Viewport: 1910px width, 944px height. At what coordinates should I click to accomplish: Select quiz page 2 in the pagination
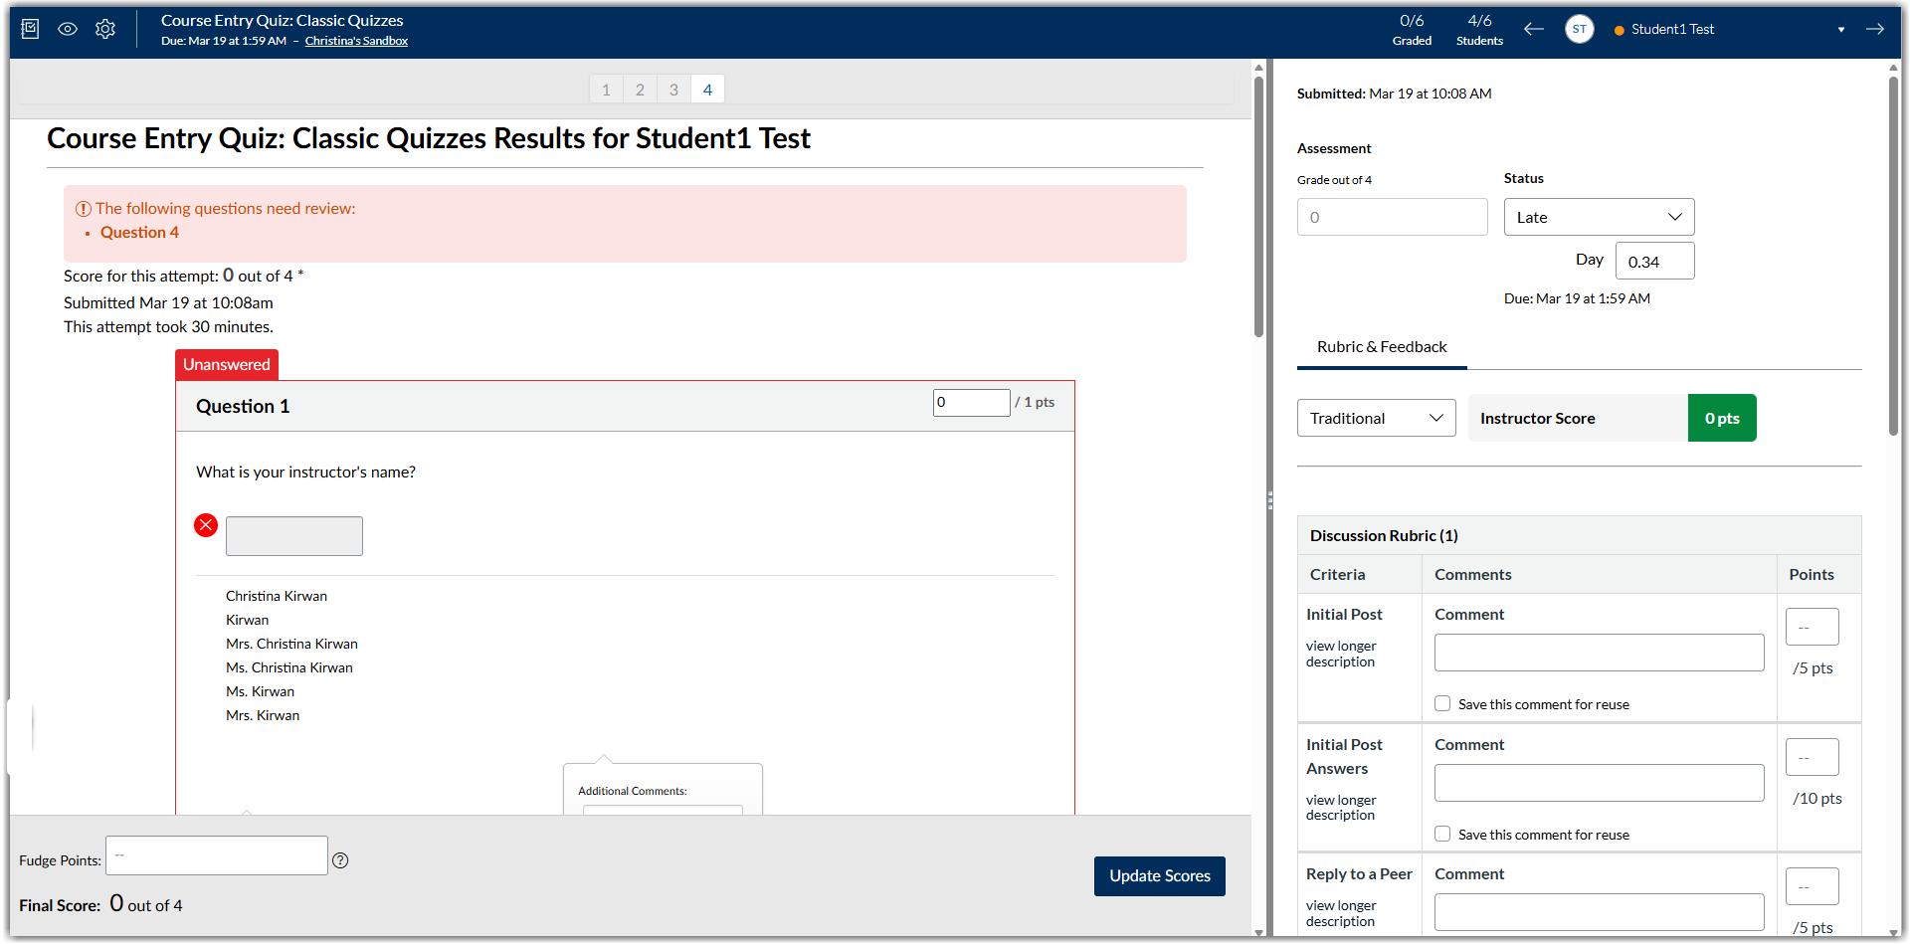(x=640, y=89)
